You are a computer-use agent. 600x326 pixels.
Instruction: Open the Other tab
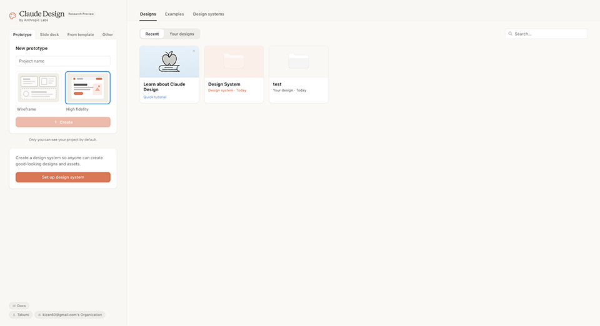point(107,34)
